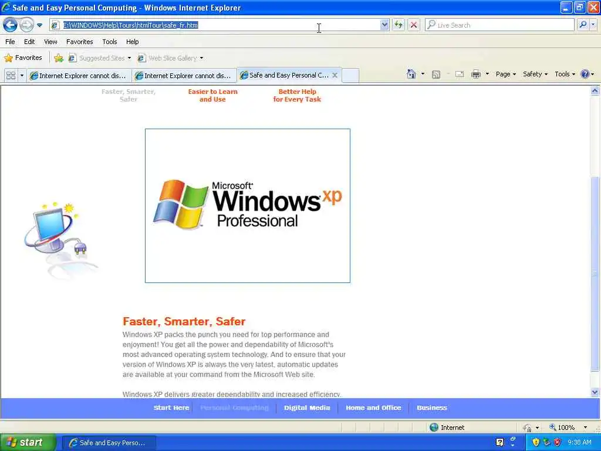Viewport: 601px width, 451px height.
Task: Click Faster, Smarter, Safer heading link
Action: pyautogui.click(x=129, y=96)
